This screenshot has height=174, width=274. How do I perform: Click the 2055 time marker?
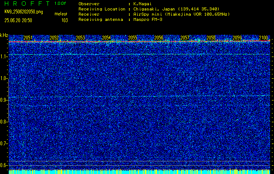coord(132,38)
